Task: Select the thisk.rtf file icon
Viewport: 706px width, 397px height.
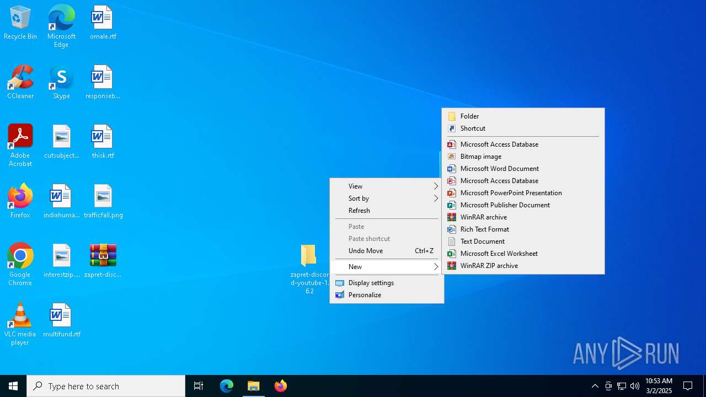Action: coord(103,142)
